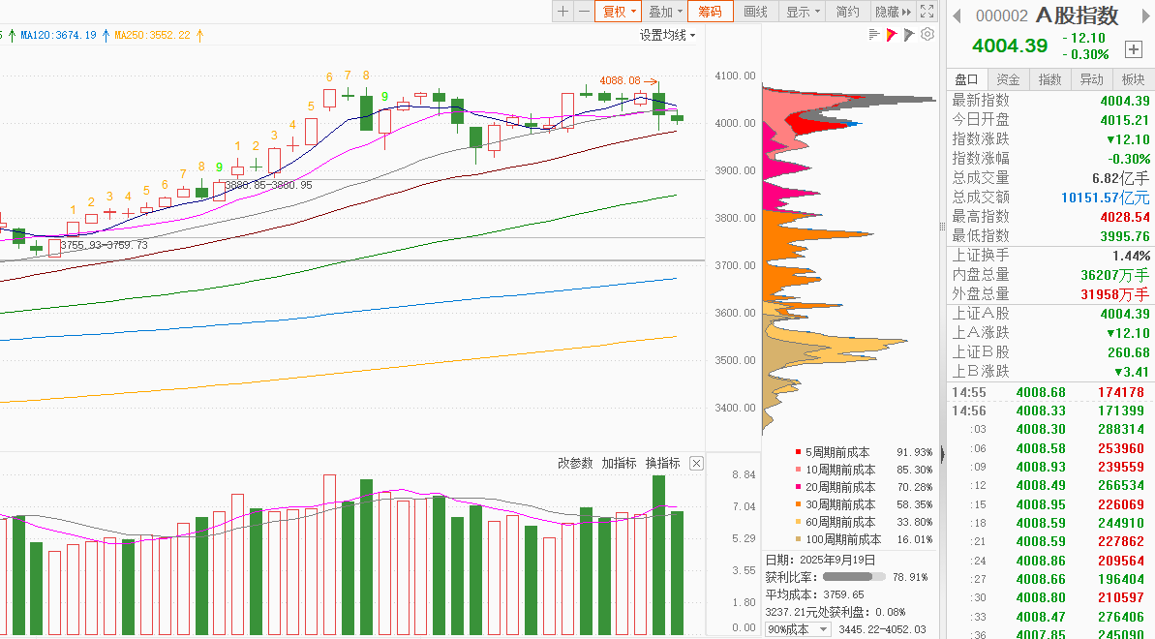Screen dimensions: 1155x639
Task: Click the 日期 2025年9月19日 readout
Action: (821, 560)
